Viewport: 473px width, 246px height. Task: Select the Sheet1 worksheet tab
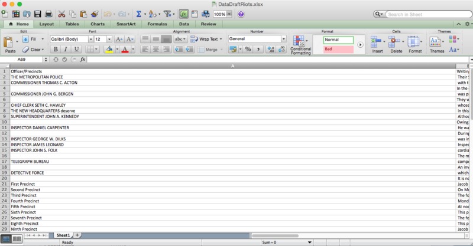pos(63,235)
